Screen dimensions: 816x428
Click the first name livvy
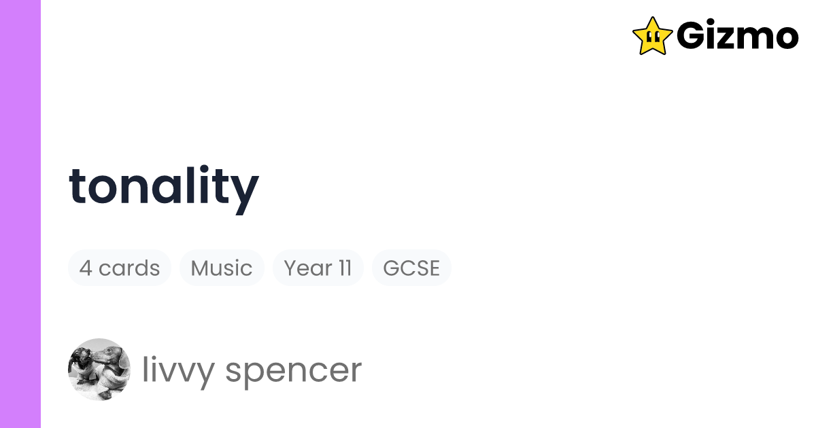pyautogui.click(x=177, y=370)
